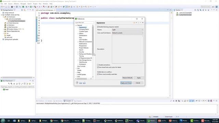Click Restore Defaults button
Viewport: 219px width, 123px height.
[127, 78]
